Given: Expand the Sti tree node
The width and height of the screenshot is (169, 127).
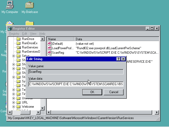Looking at the screenshot, I should pos(13,77).
